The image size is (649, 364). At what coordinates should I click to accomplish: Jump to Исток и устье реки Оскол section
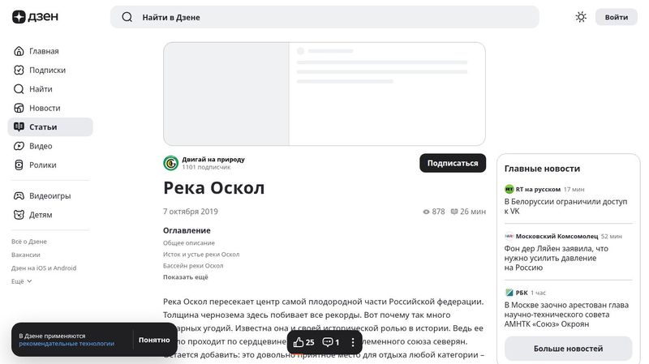pyautogui.click(x=201, y=254)
